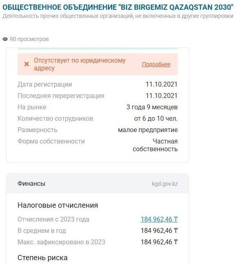244x276 pixels.
Task: Open the Подробнее link in warning
Action: (x=156, y=65)
